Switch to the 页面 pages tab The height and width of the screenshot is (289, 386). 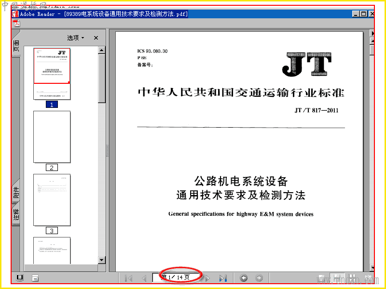click(x=16, y=46)
